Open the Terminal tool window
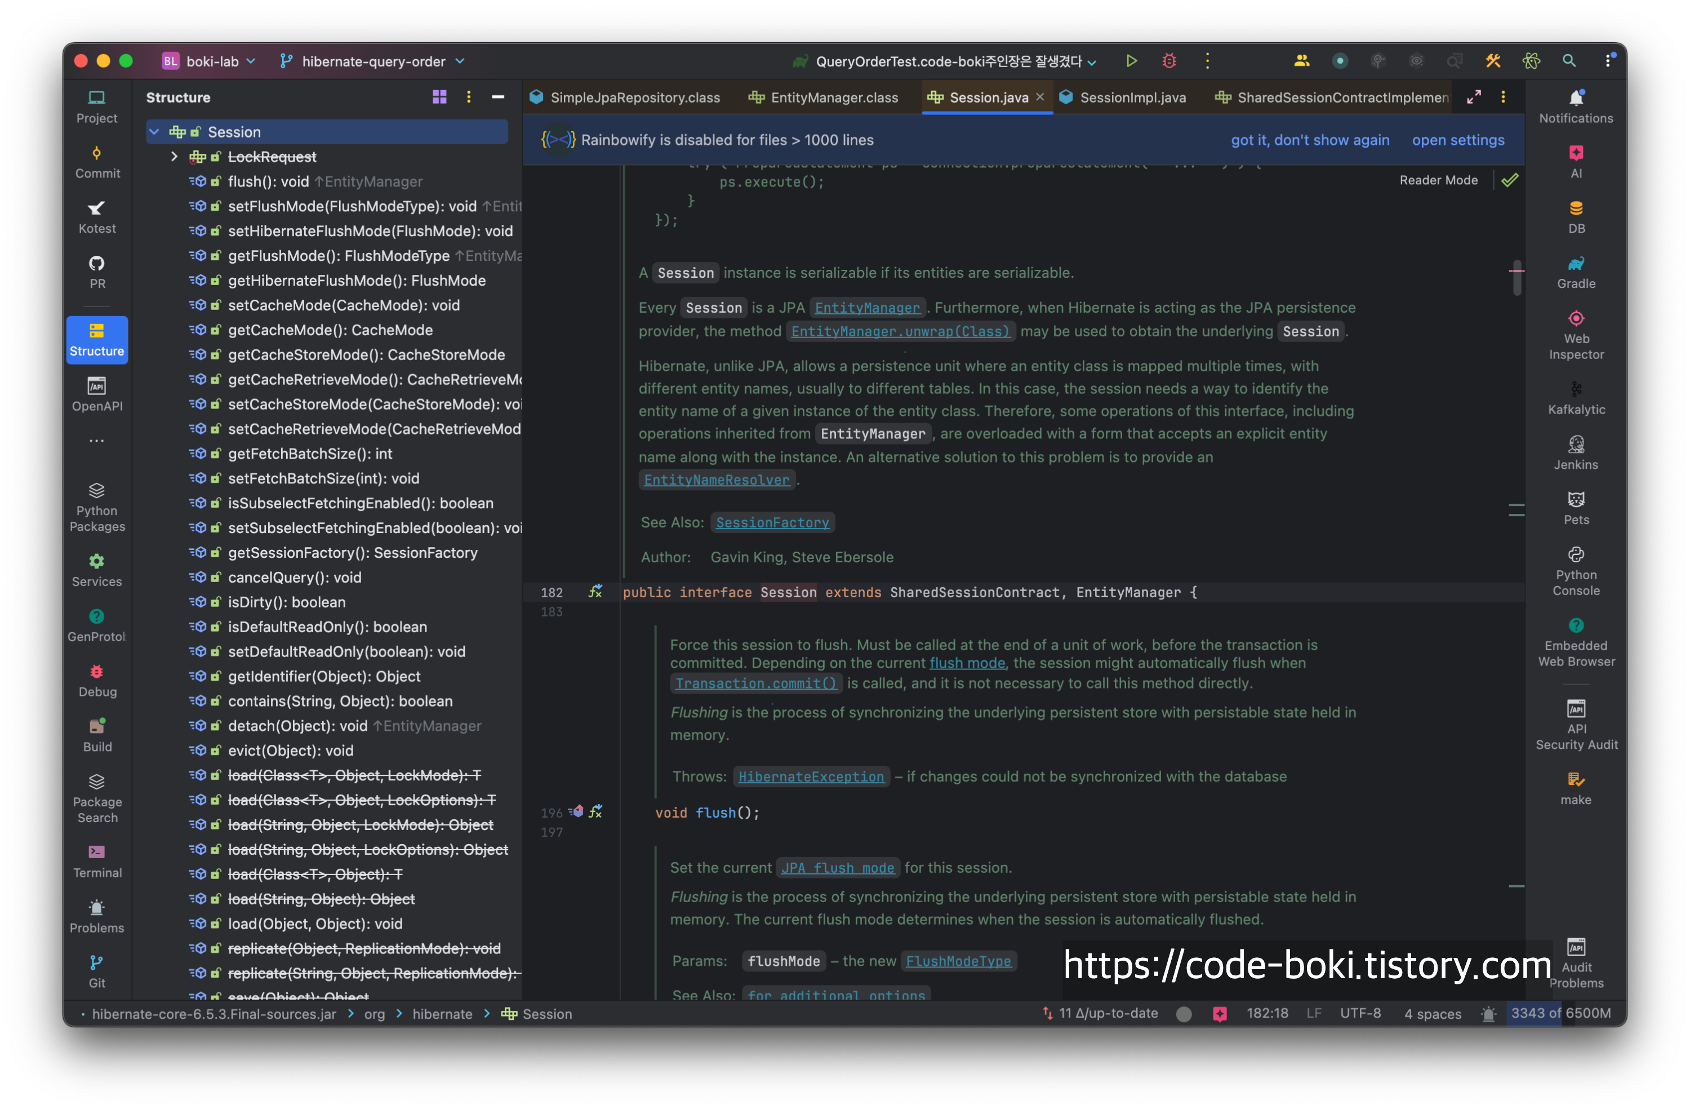1690x1110 pixels. [x=97, y=861]
